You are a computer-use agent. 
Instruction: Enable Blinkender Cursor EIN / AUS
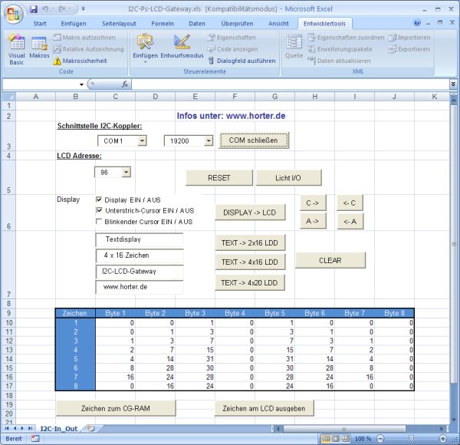(99, 222)
